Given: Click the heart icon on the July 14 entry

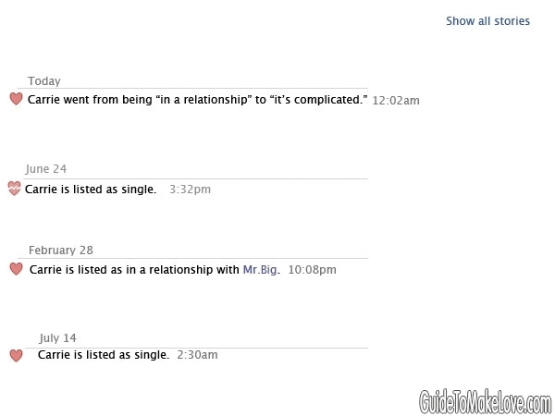Looking at the screenshot, I should (16, 356).
